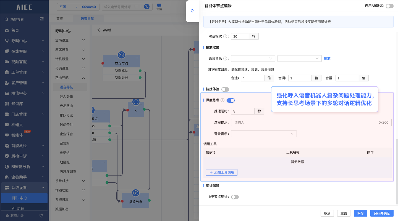This screenshot has height=221, width=398.
Task: Click the 对话轮次 info icon
Action: pyautogui.click(x=225, y=36)
